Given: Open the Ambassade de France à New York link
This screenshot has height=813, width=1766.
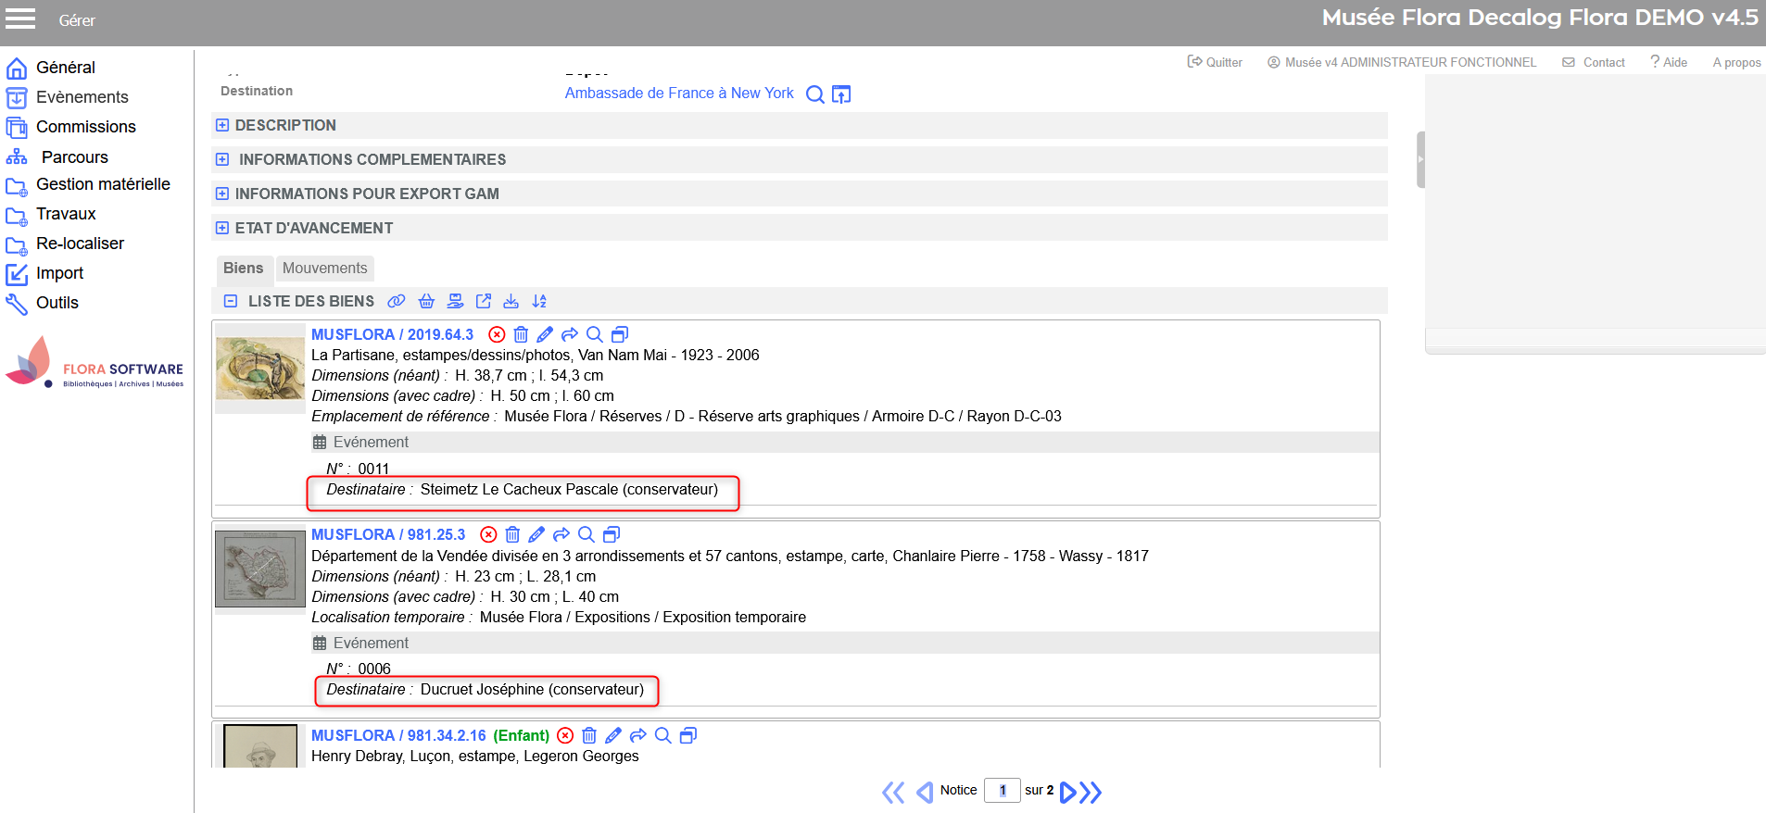Looking at the screenshot, I should (x=678, y=94).
